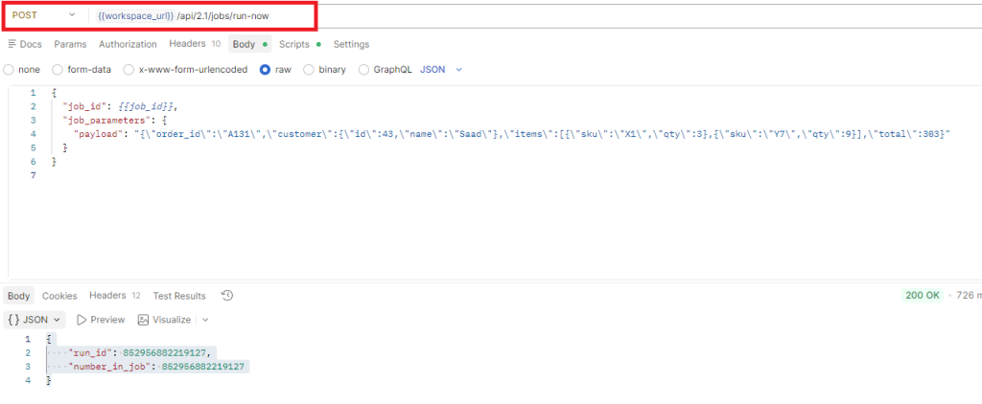Choose x-www-form-urlencoded body type
The height and width of the screenshot is (404, 982).
(x=129, y=70)
